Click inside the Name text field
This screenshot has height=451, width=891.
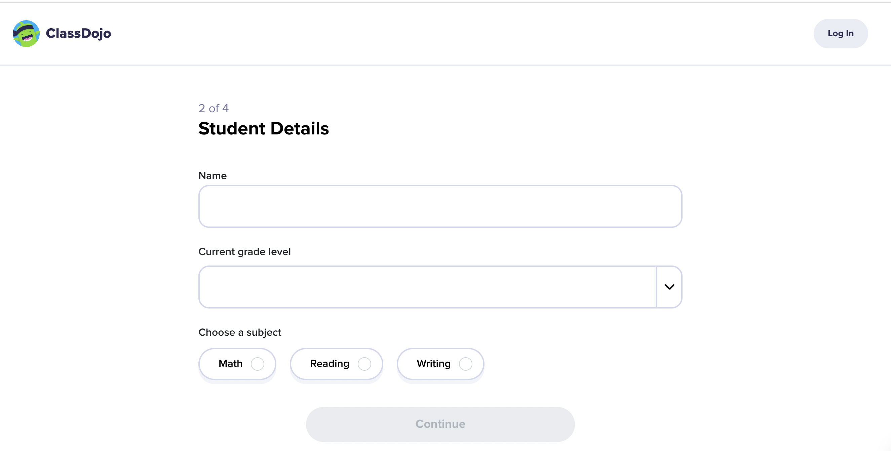[x=440, y=206]
